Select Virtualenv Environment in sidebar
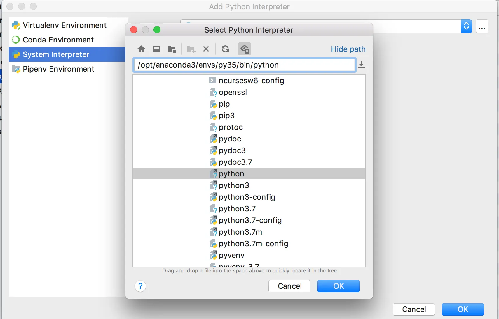The image size is (499, 319). tap(67, 25)
